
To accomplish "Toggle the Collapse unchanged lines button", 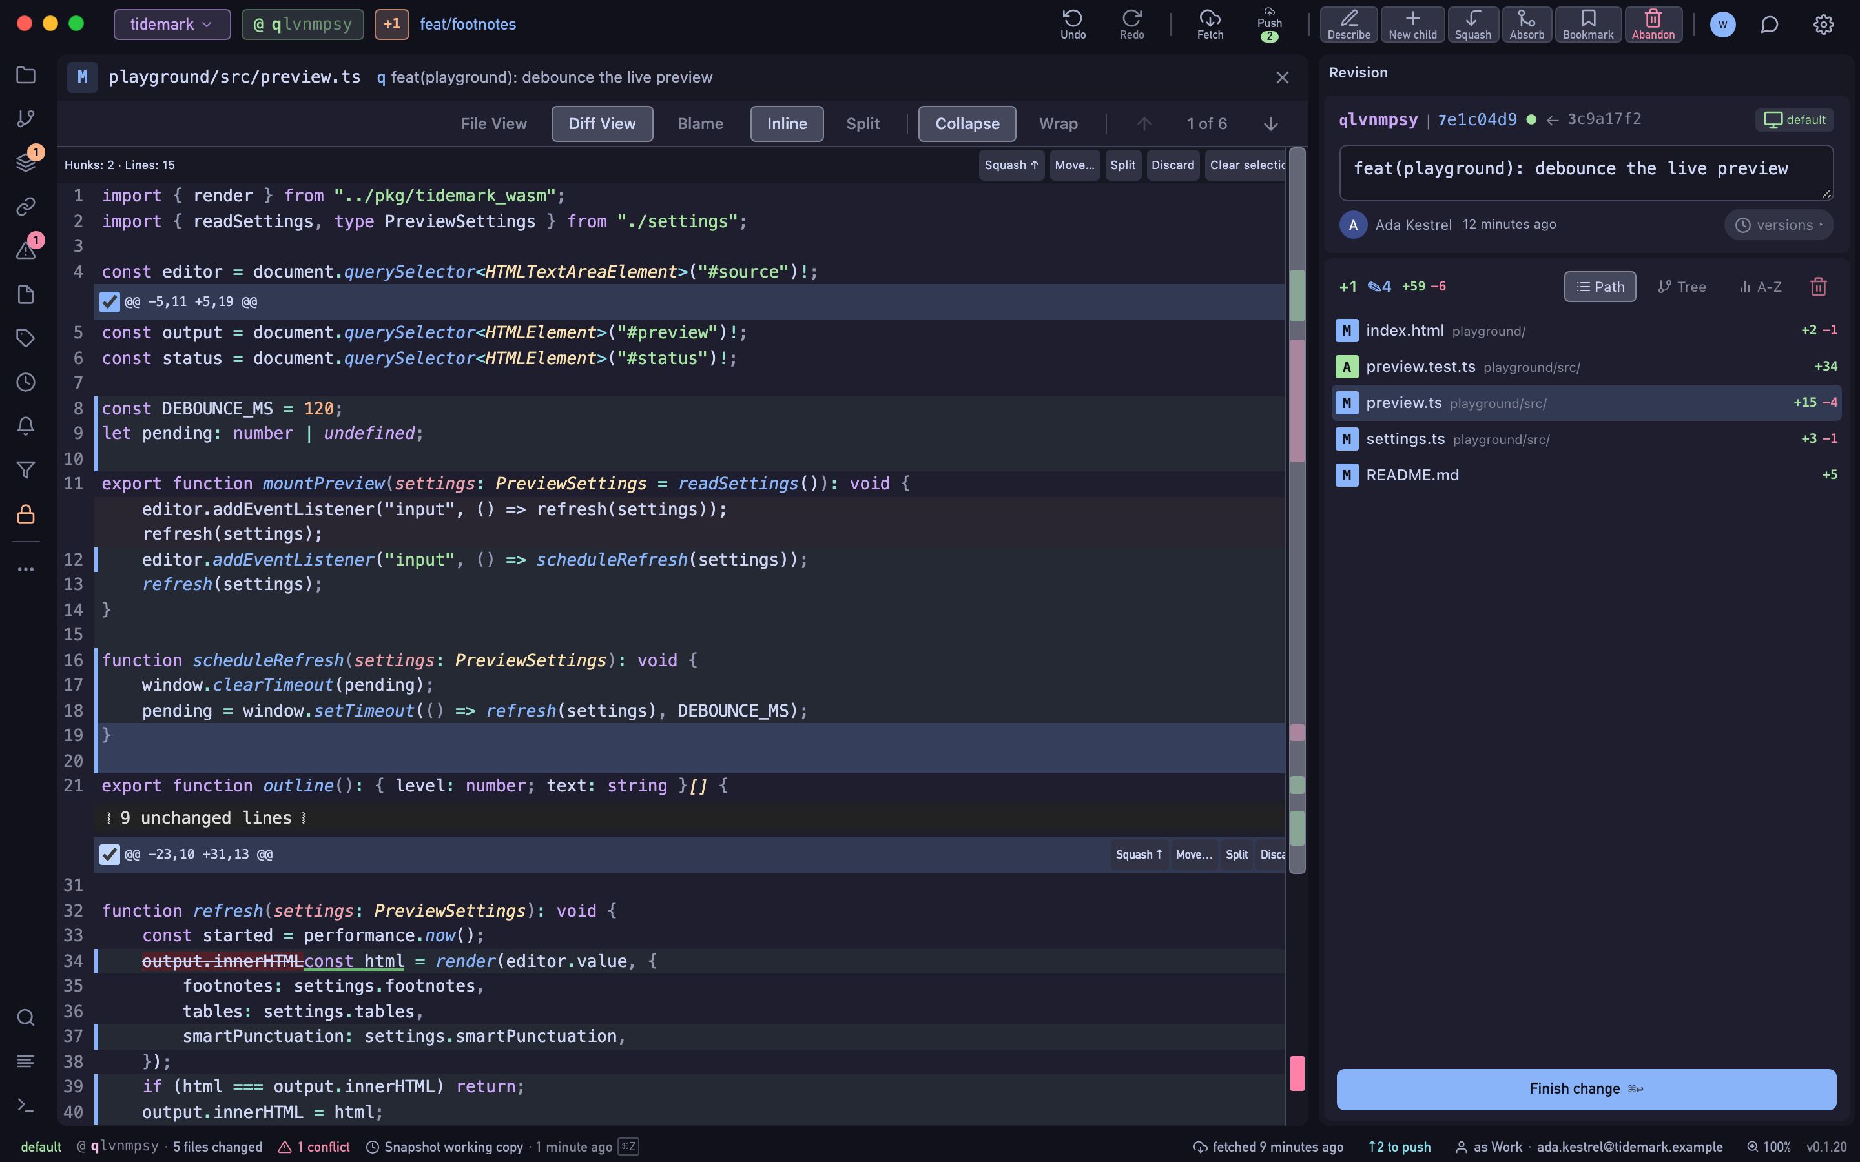I will click(x=967, y=124).
